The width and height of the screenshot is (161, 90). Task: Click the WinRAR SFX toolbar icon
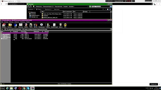coord(65,25)
